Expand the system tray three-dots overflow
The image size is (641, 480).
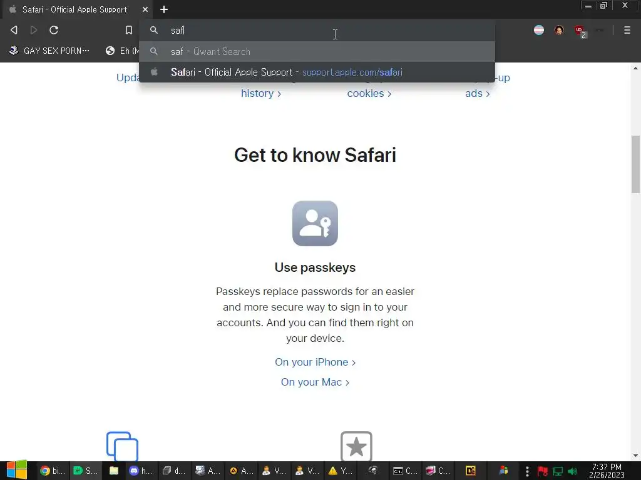pyautogui.click(x=527, y=471)
